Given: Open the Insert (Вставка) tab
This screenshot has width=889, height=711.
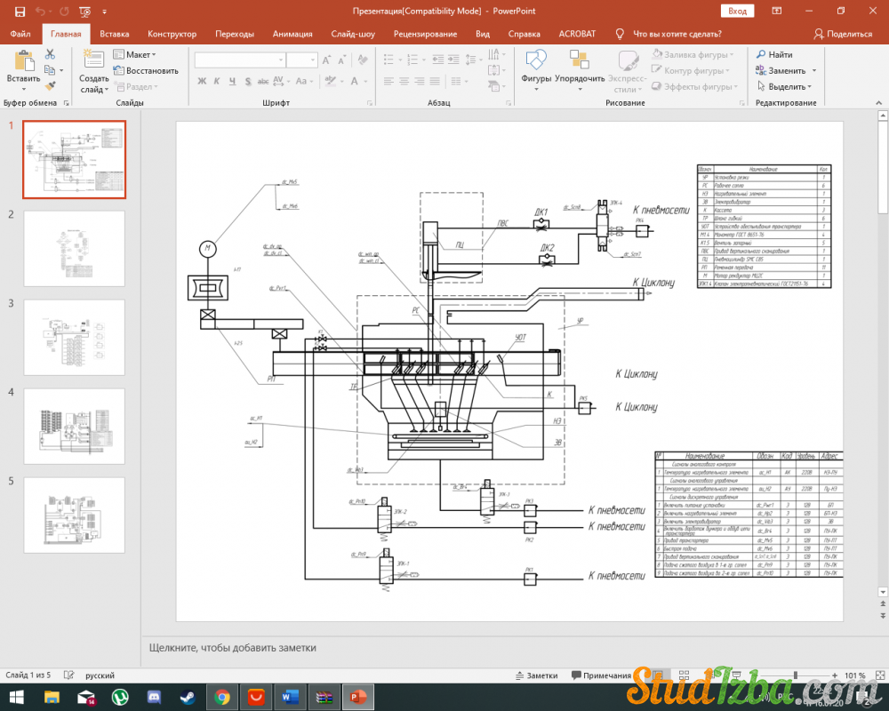Looking at the screenshot, I should point(114,34).
